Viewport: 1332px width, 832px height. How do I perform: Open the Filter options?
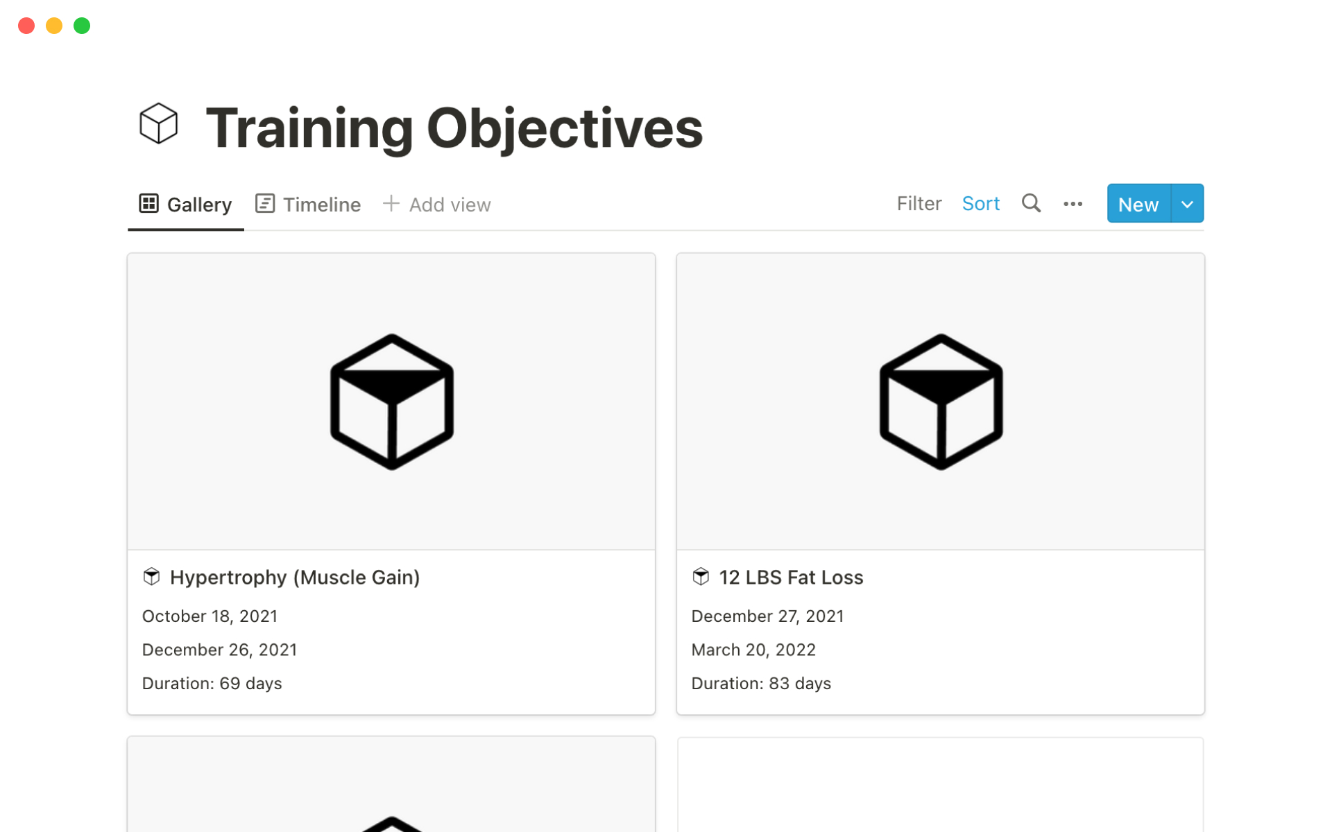919,204
